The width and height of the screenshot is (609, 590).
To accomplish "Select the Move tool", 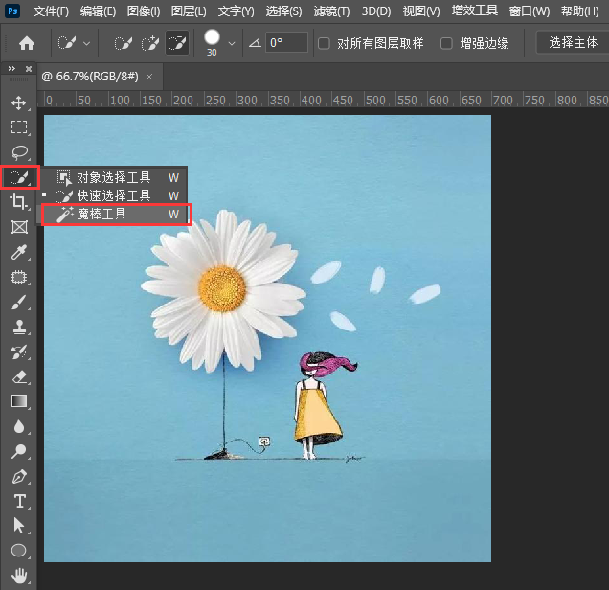I will point(18,102).
